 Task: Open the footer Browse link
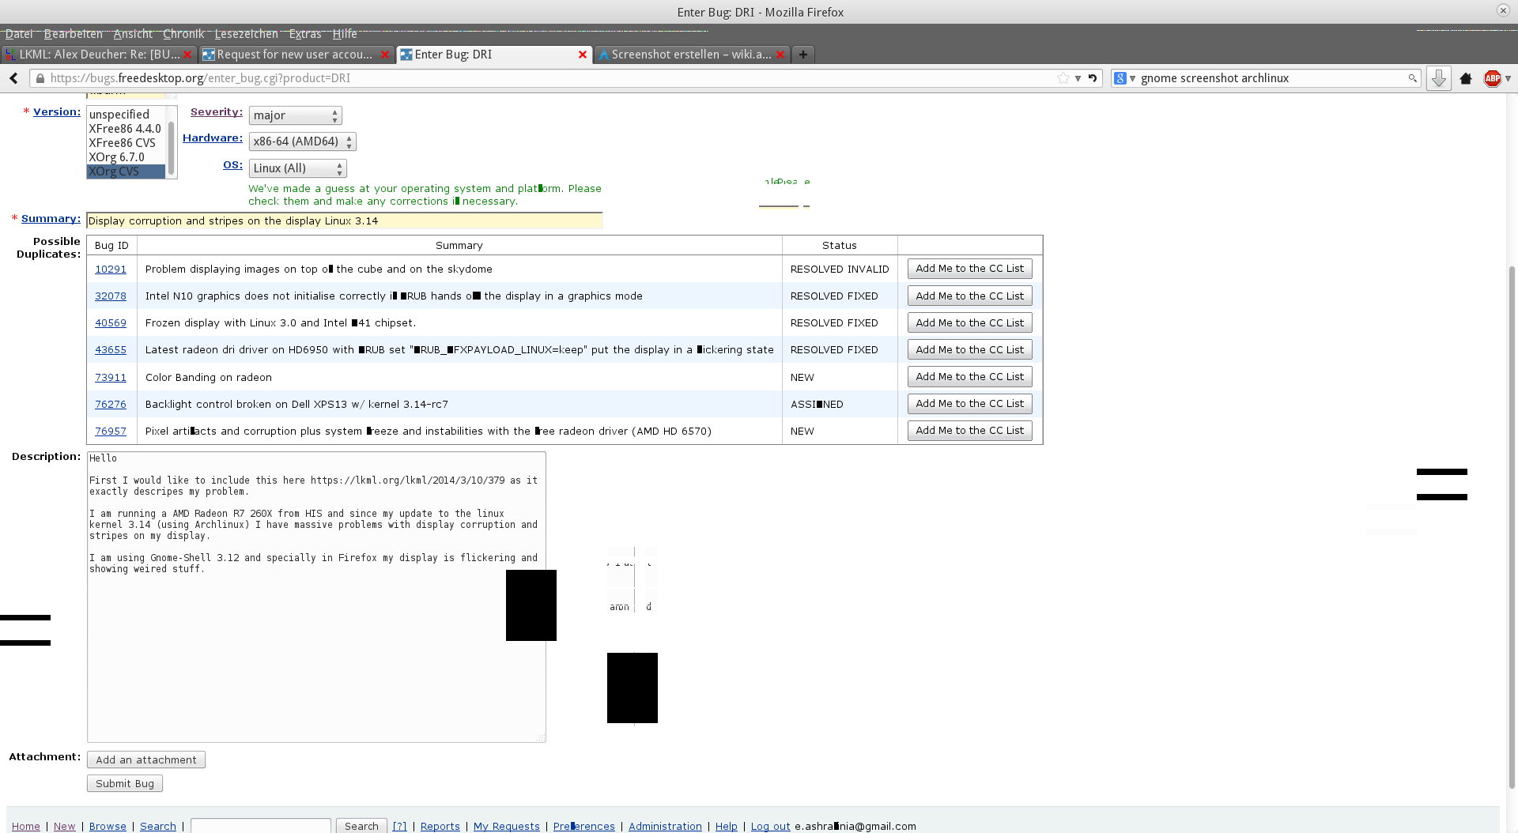(x=108, y=827)
